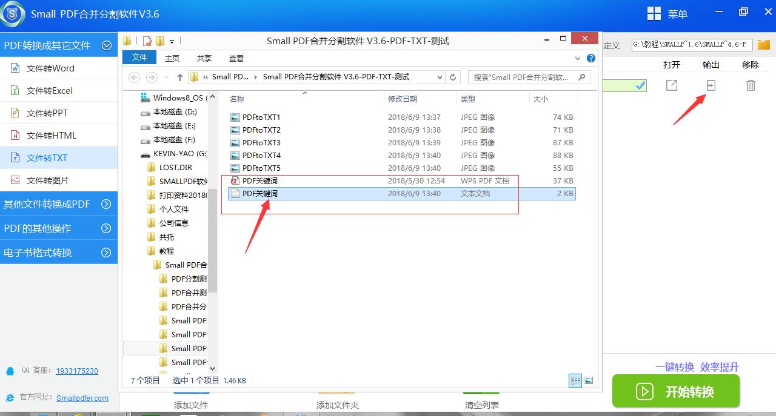This screenshot has height=416, width=776.
Task: Select 本地磁盘 (D:) in the tree
Action: coord(169,112)
